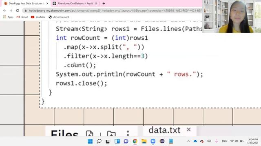
Task: Open Task View on the taskbar
Action: (108, 141)
